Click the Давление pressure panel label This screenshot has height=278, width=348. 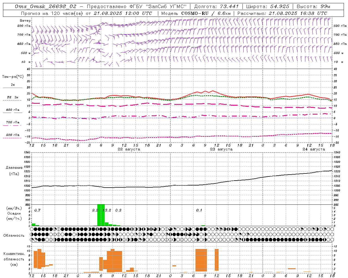point(14,168)
